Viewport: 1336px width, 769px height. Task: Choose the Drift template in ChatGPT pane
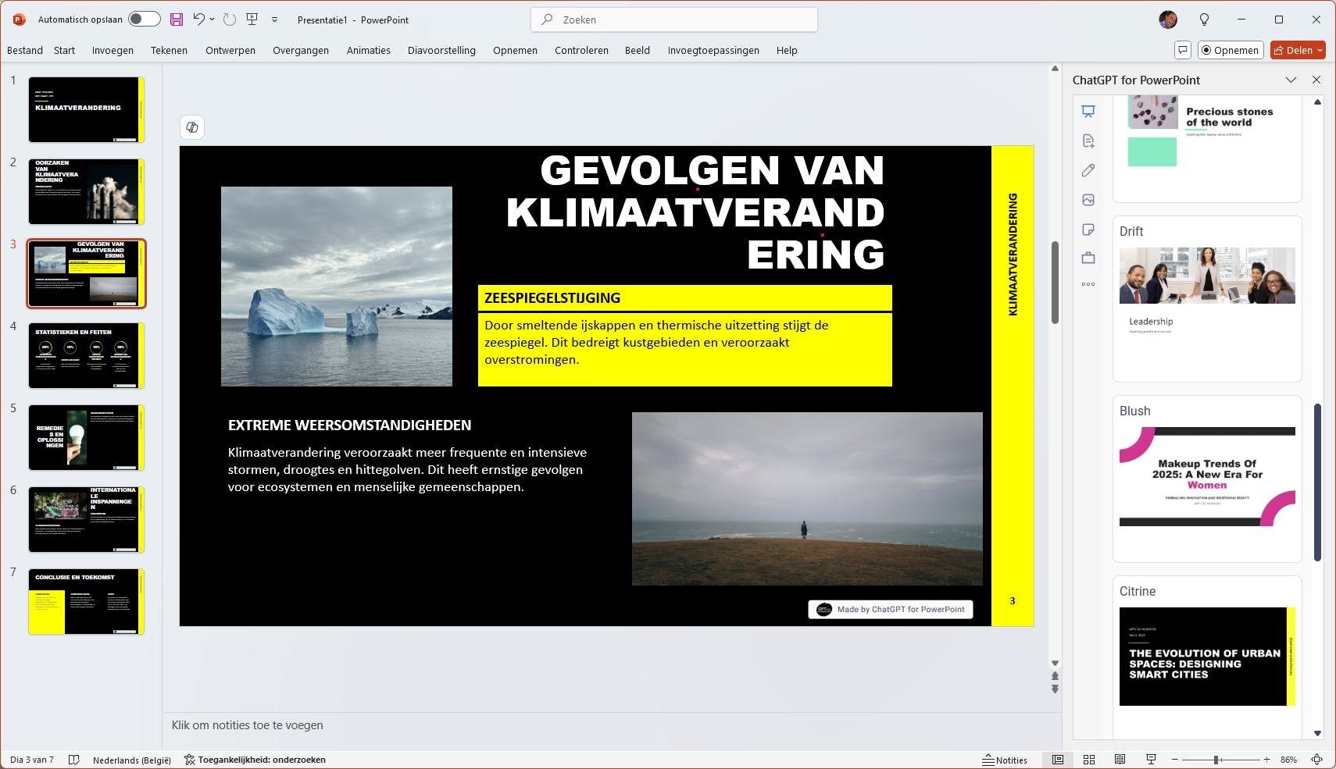pyautogui.click(x=1207, y=299)
